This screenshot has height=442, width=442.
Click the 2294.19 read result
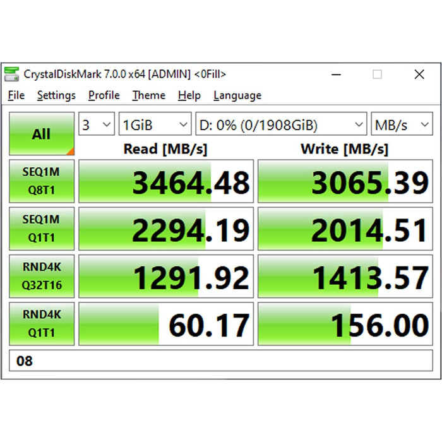click(x=166, y=229)
